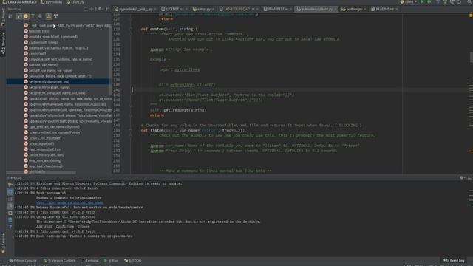Screen dimensions: 473x266
Task: Click help question mark in Event Log sidebar
Action: click(x=10, y=228)
